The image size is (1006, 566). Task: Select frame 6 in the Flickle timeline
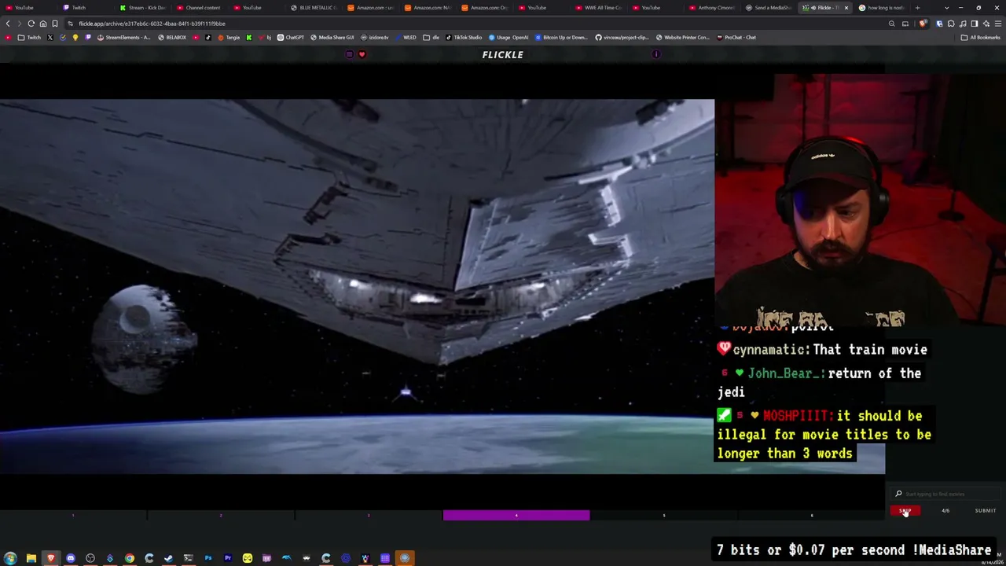pos(812,515)
